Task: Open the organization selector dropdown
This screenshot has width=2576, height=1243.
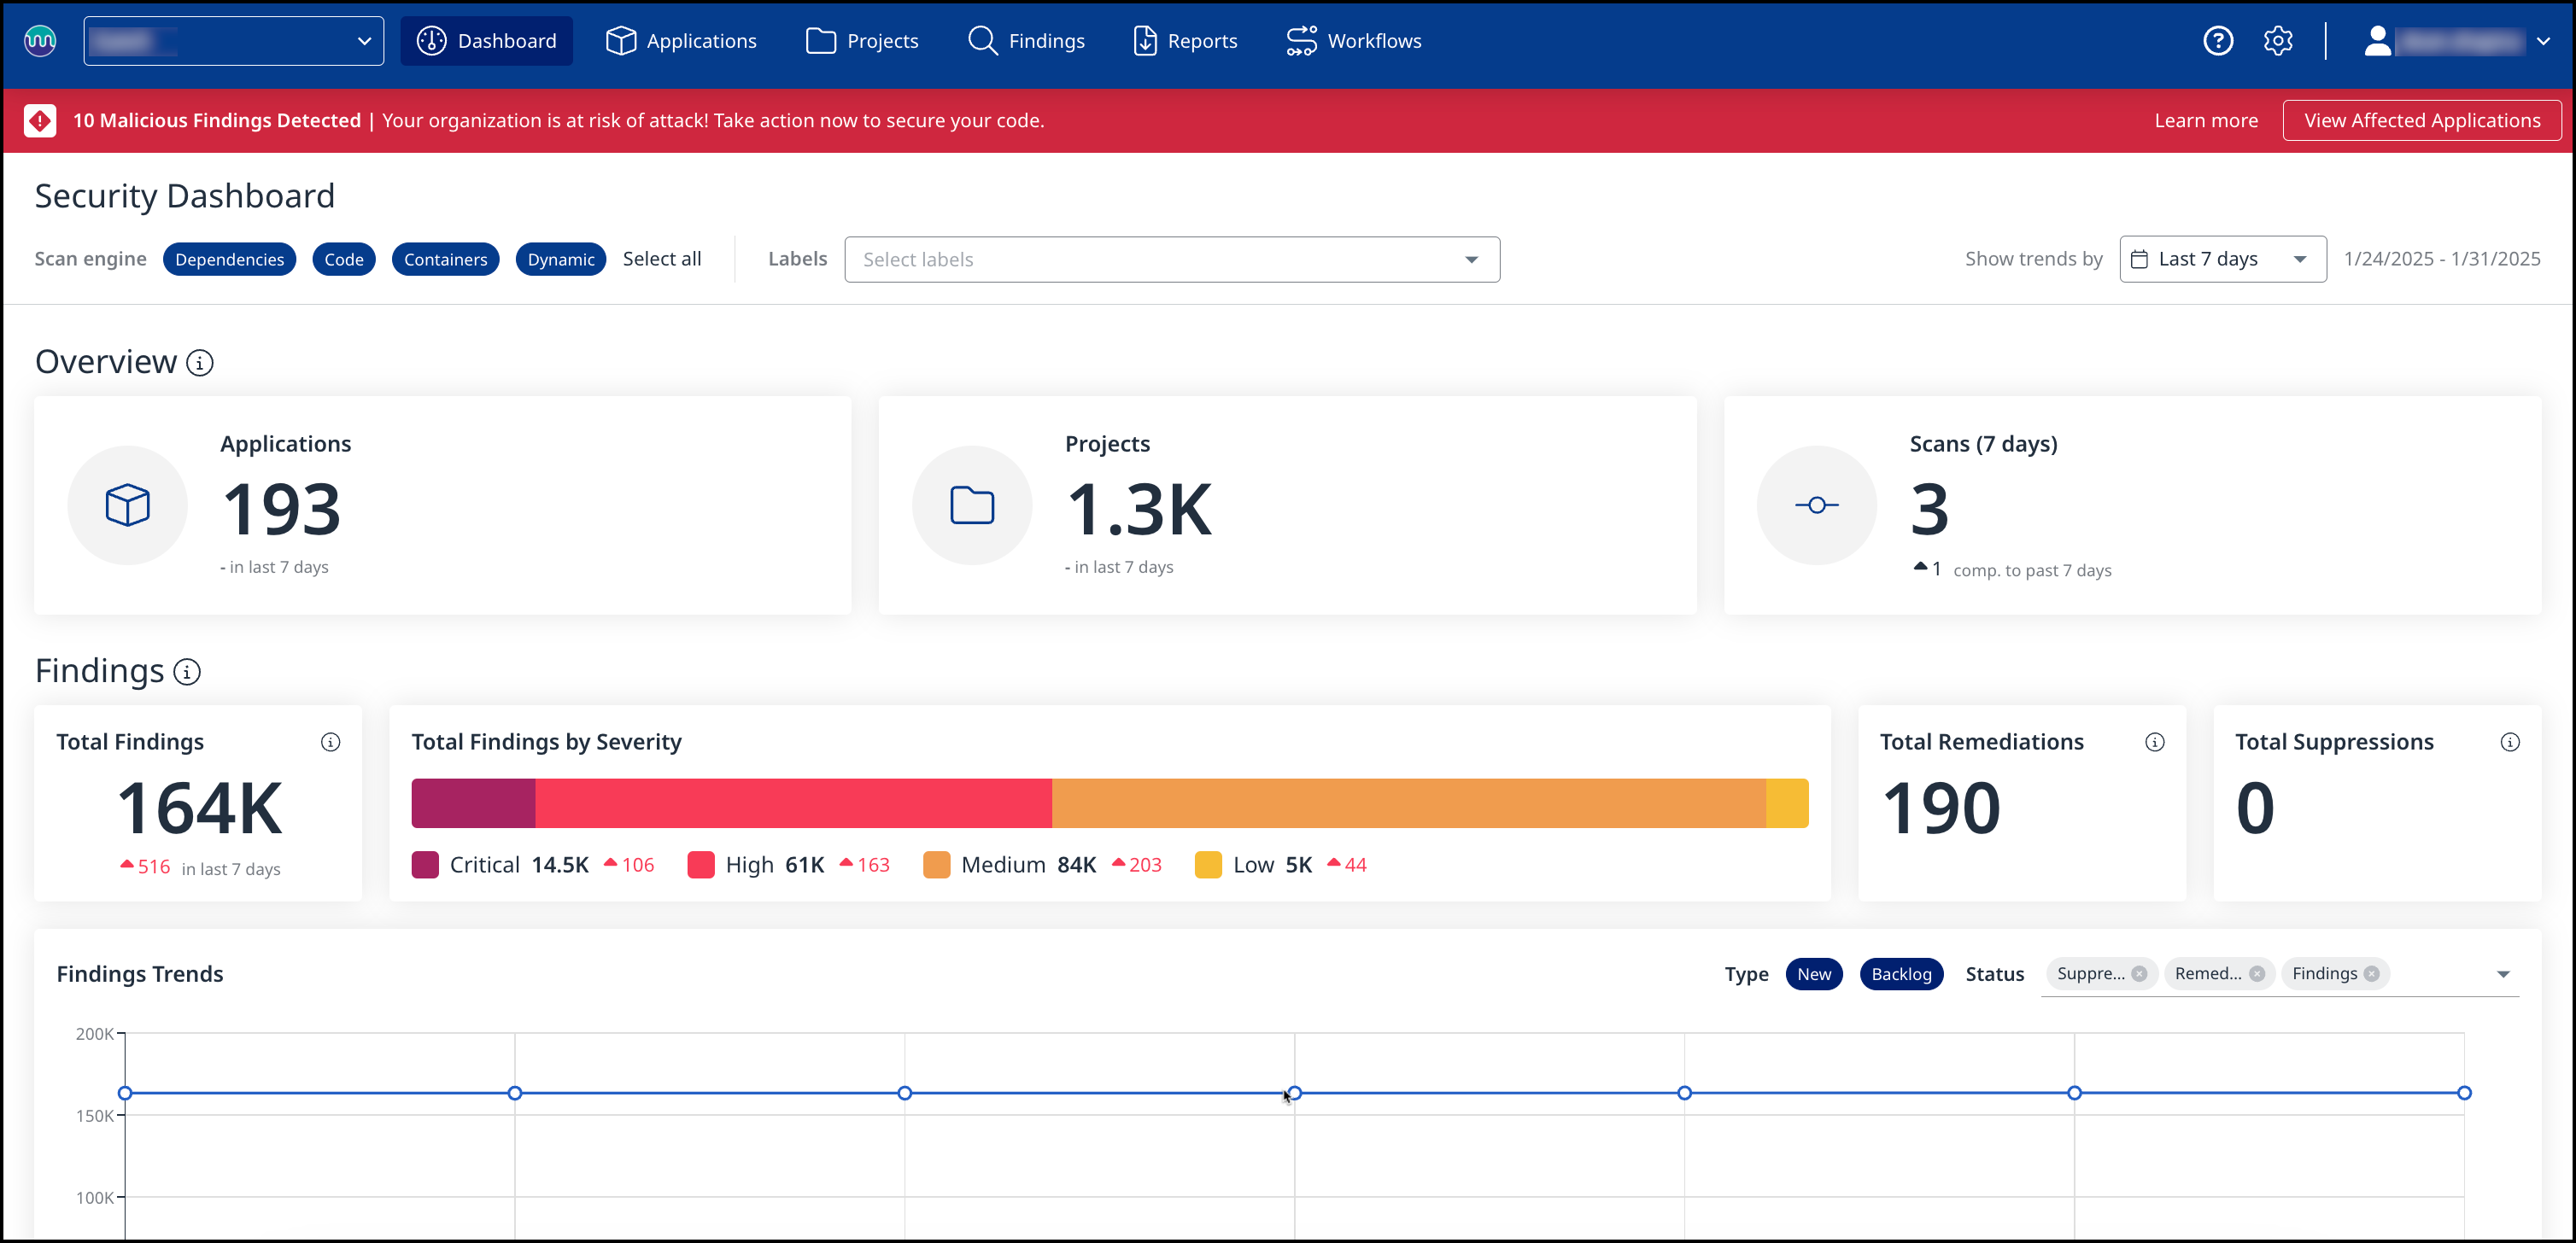Action: tap(233, 41)
